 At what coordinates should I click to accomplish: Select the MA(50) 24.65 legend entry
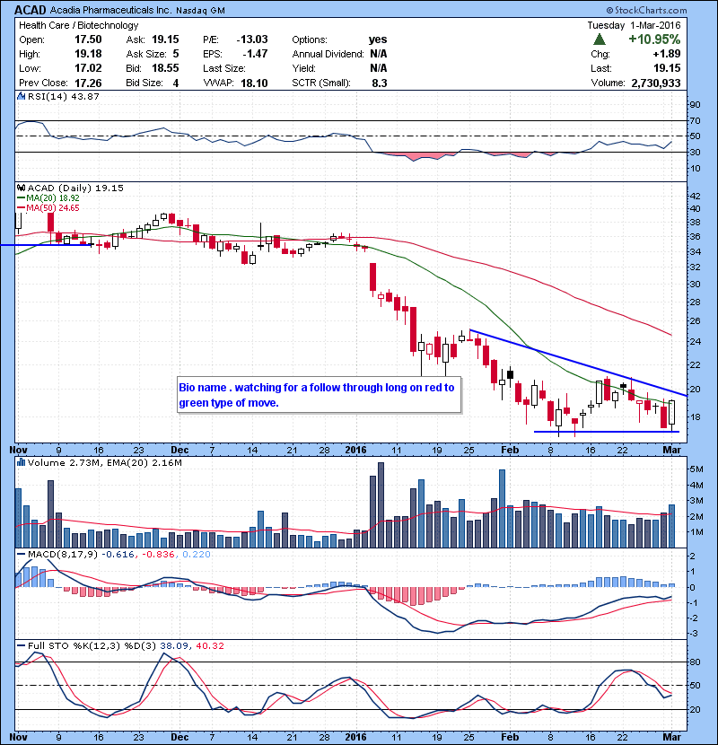pos(48,207)
